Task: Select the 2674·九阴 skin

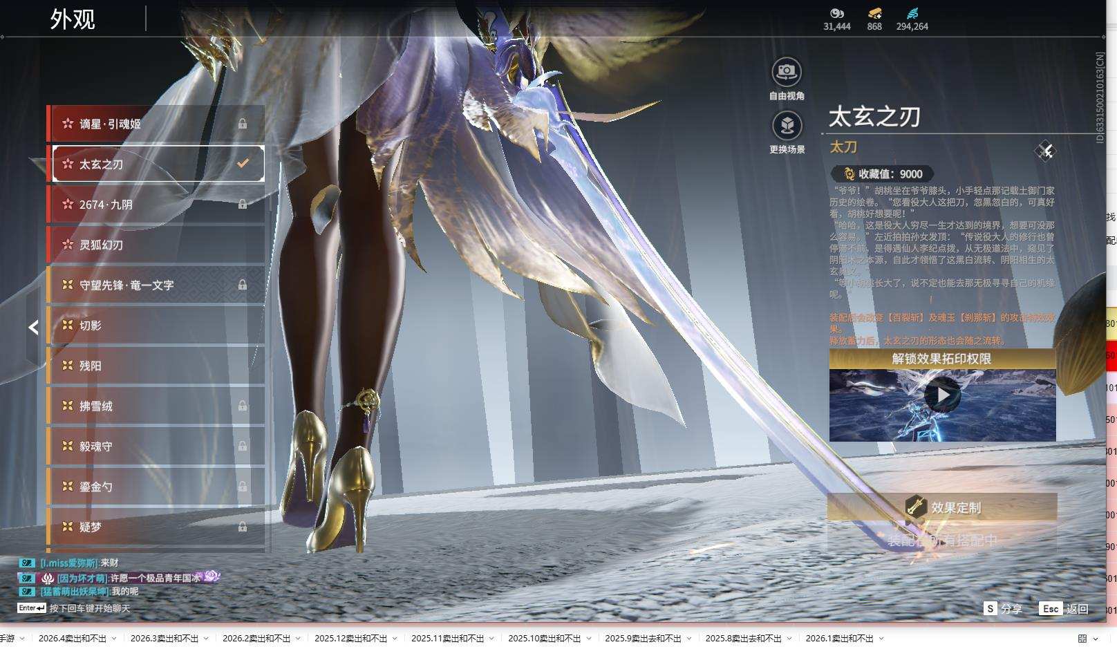Action: click(x=156, y=205)
